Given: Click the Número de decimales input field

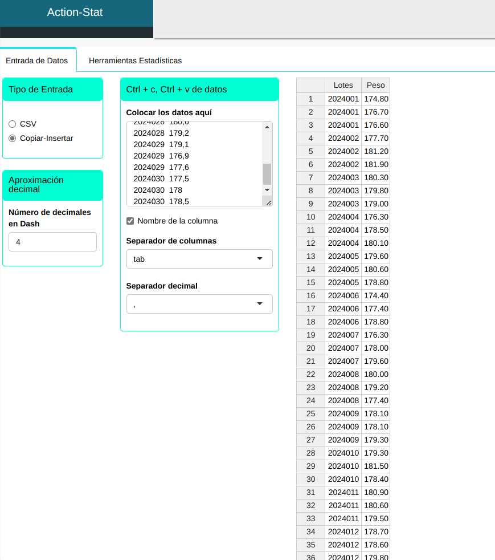Looking at the screenshot, I should click(x=52, y=242).
